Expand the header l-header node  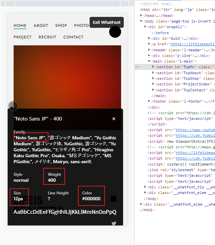149,50
